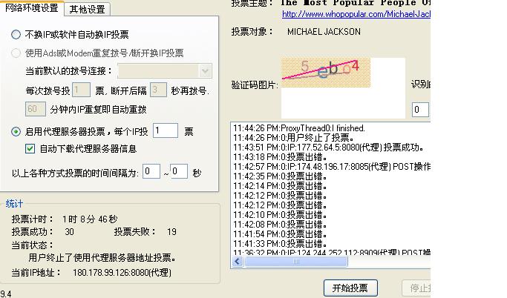Open the 其他设置 tab
The width and height of the screenshot is (507, 298).
87,9
